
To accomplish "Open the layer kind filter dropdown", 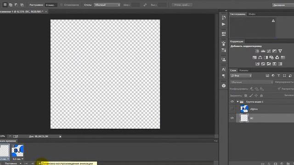I will (x=241, y=76).
